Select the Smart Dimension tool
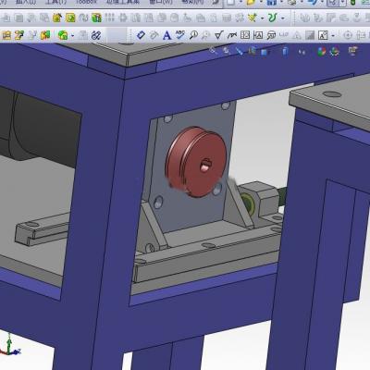This screenshot has height=370, width=370. tap(141, 35)
